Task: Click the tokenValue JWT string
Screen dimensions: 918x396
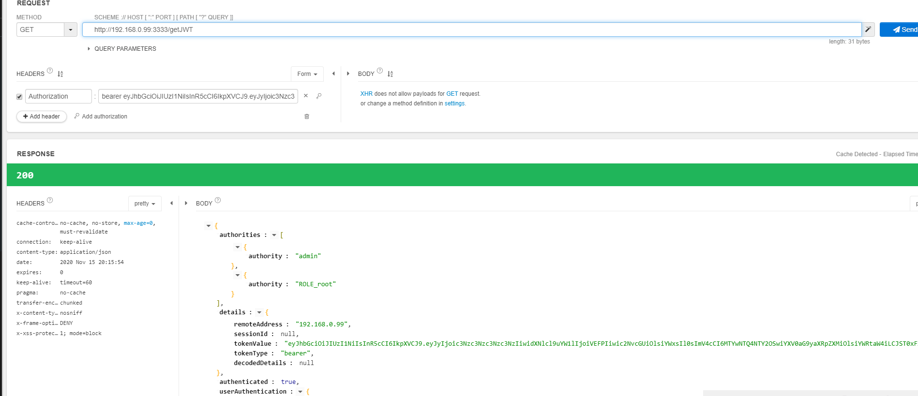Action: [601, 344]
